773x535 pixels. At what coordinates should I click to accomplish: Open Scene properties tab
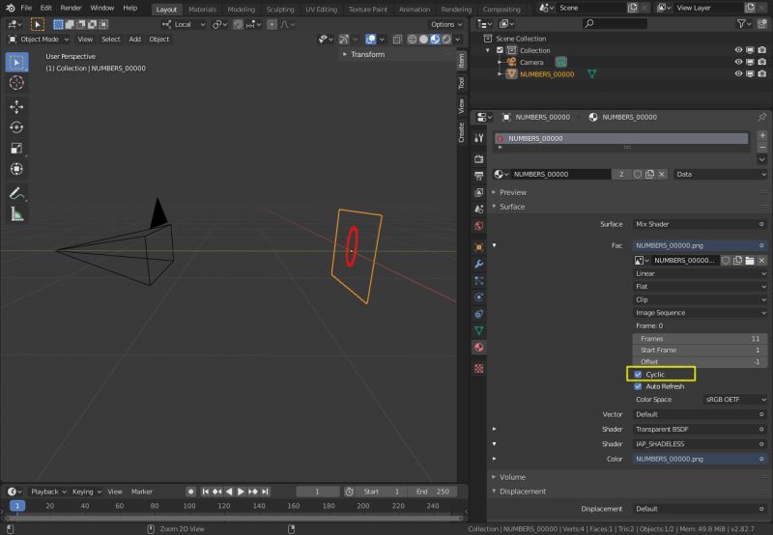coord(478,209)
